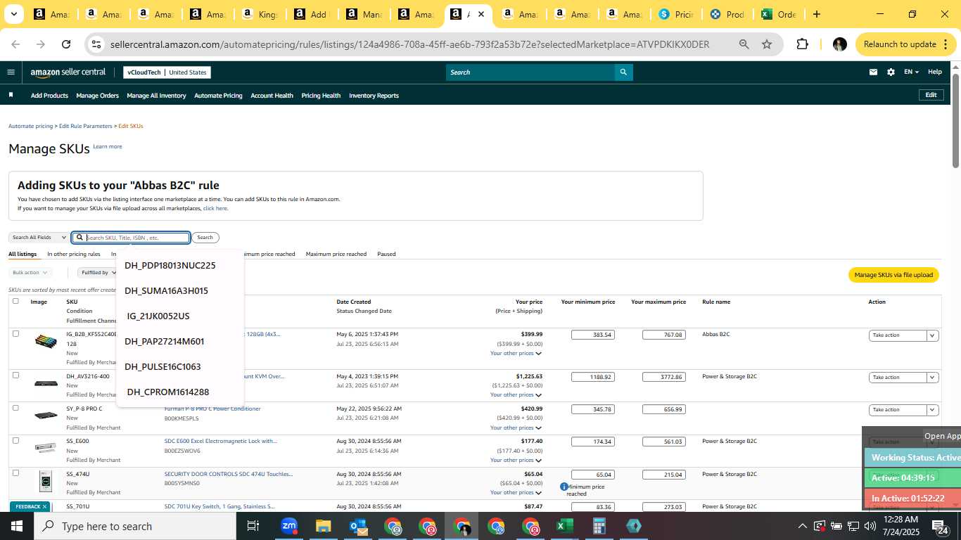Image resolution: width=961 pixels, height=540 pixels.
Task: Expand Your other prices for the $1,225.63 row
Action: 516,394
